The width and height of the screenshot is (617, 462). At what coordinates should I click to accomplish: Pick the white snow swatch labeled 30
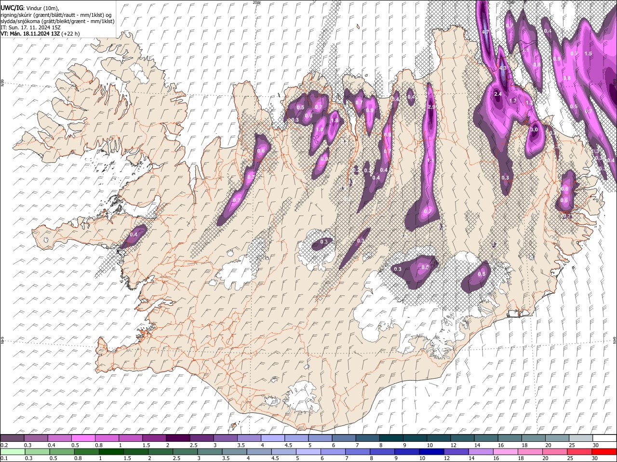[604, 438]
